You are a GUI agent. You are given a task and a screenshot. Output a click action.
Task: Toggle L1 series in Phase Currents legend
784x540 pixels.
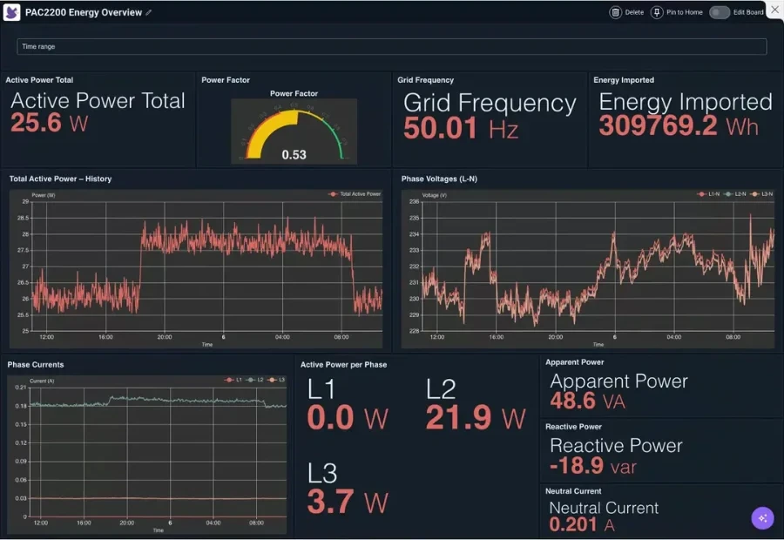(x=233, y=380)
